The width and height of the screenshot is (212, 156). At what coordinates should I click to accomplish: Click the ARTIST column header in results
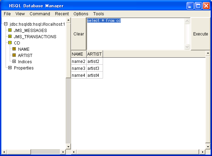pyautogui.click(x=95, y=54)
